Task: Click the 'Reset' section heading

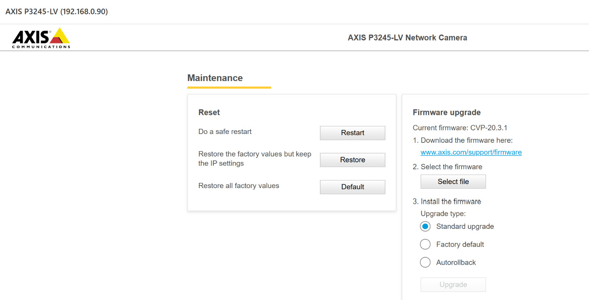Action: 209,112
